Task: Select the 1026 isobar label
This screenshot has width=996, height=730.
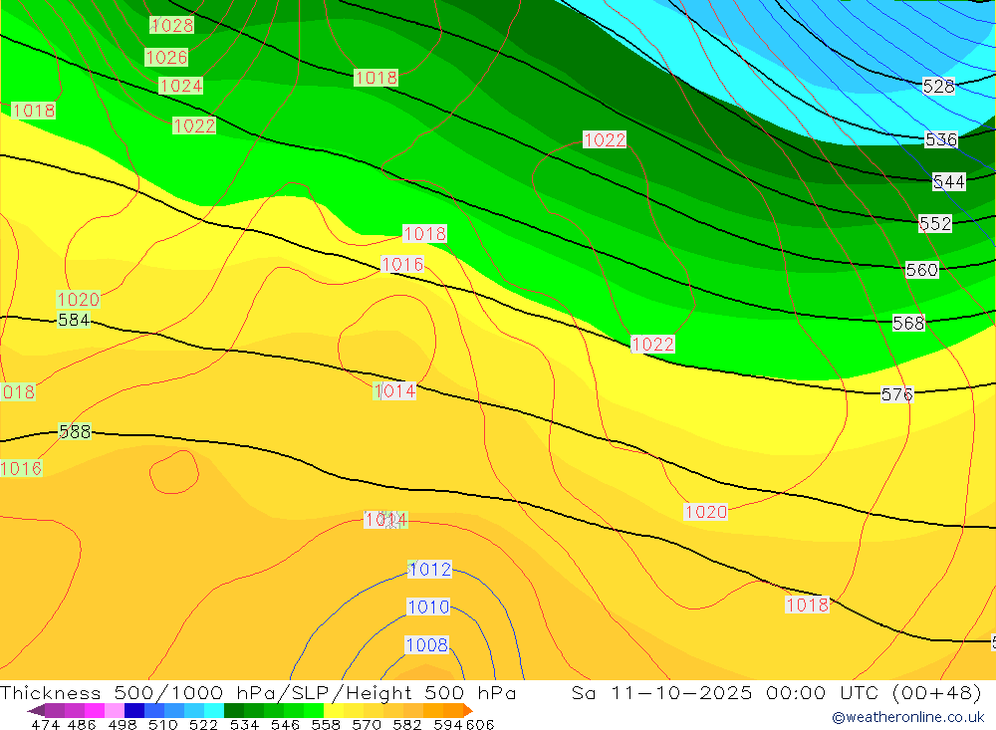Action: (166, 57)
